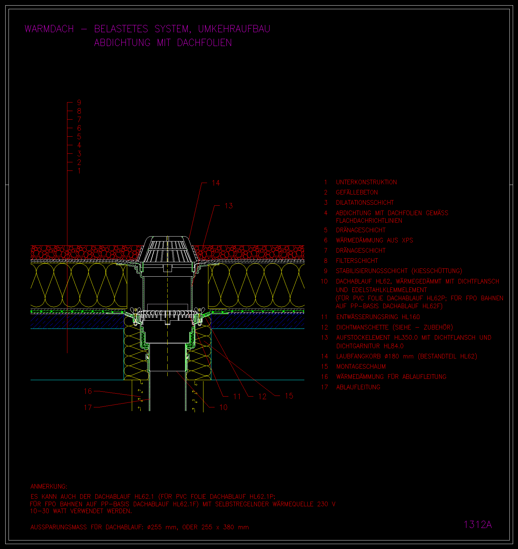Click the drawing number '1312A'
518x549 pixels.
[x=478, y=525]
